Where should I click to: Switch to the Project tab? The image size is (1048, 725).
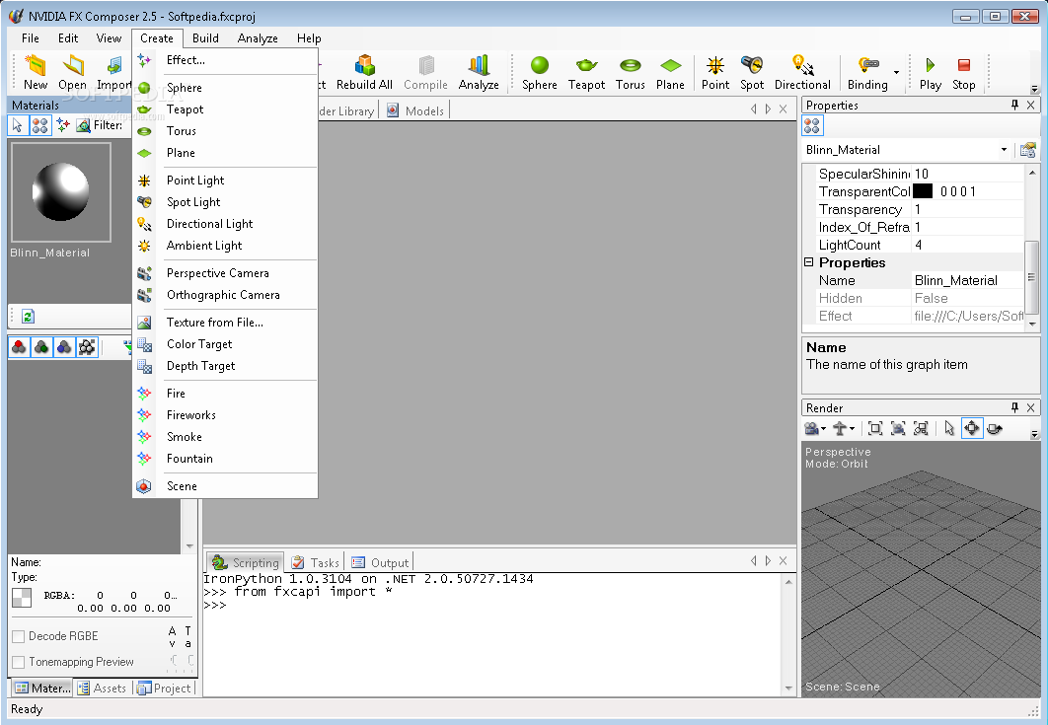164,689
